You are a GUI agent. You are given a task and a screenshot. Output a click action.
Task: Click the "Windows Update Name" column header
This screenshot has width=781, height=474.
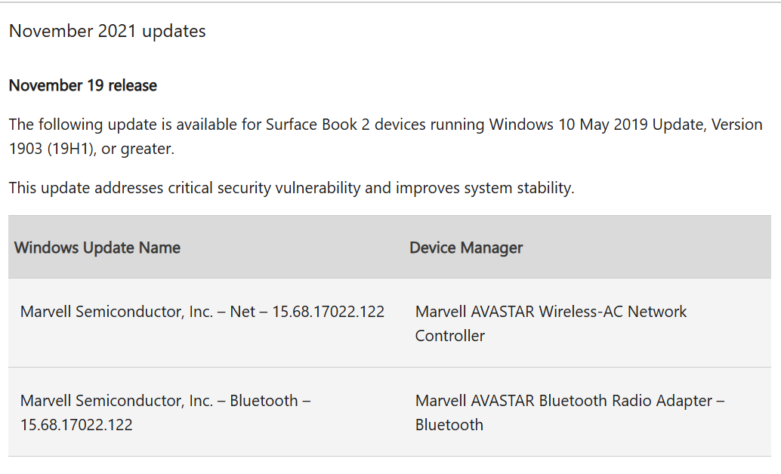click(97, 248)
